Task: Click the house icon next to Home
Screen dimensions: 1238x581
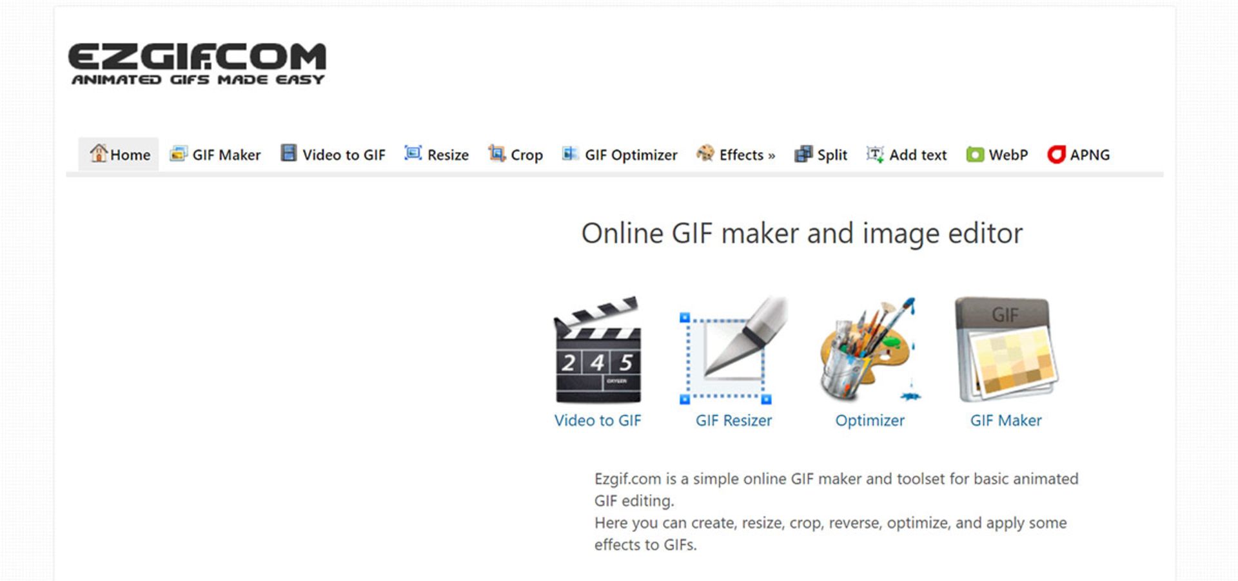Action: [x=98, y=153]
